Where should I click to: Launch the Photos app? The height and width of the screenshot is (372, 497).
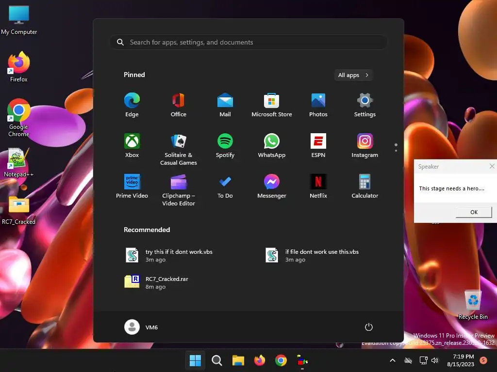tap(318, 105)
